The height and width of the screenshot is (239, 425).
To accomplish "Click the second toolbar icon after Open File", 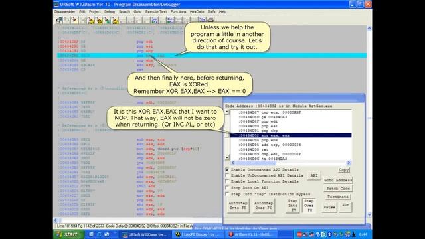I will pyautogui.click(x=66, y=20).
